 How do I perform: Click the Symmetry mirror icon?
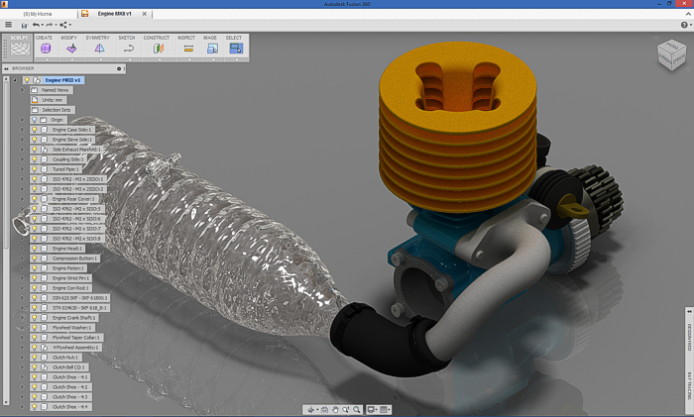(98, 48)
